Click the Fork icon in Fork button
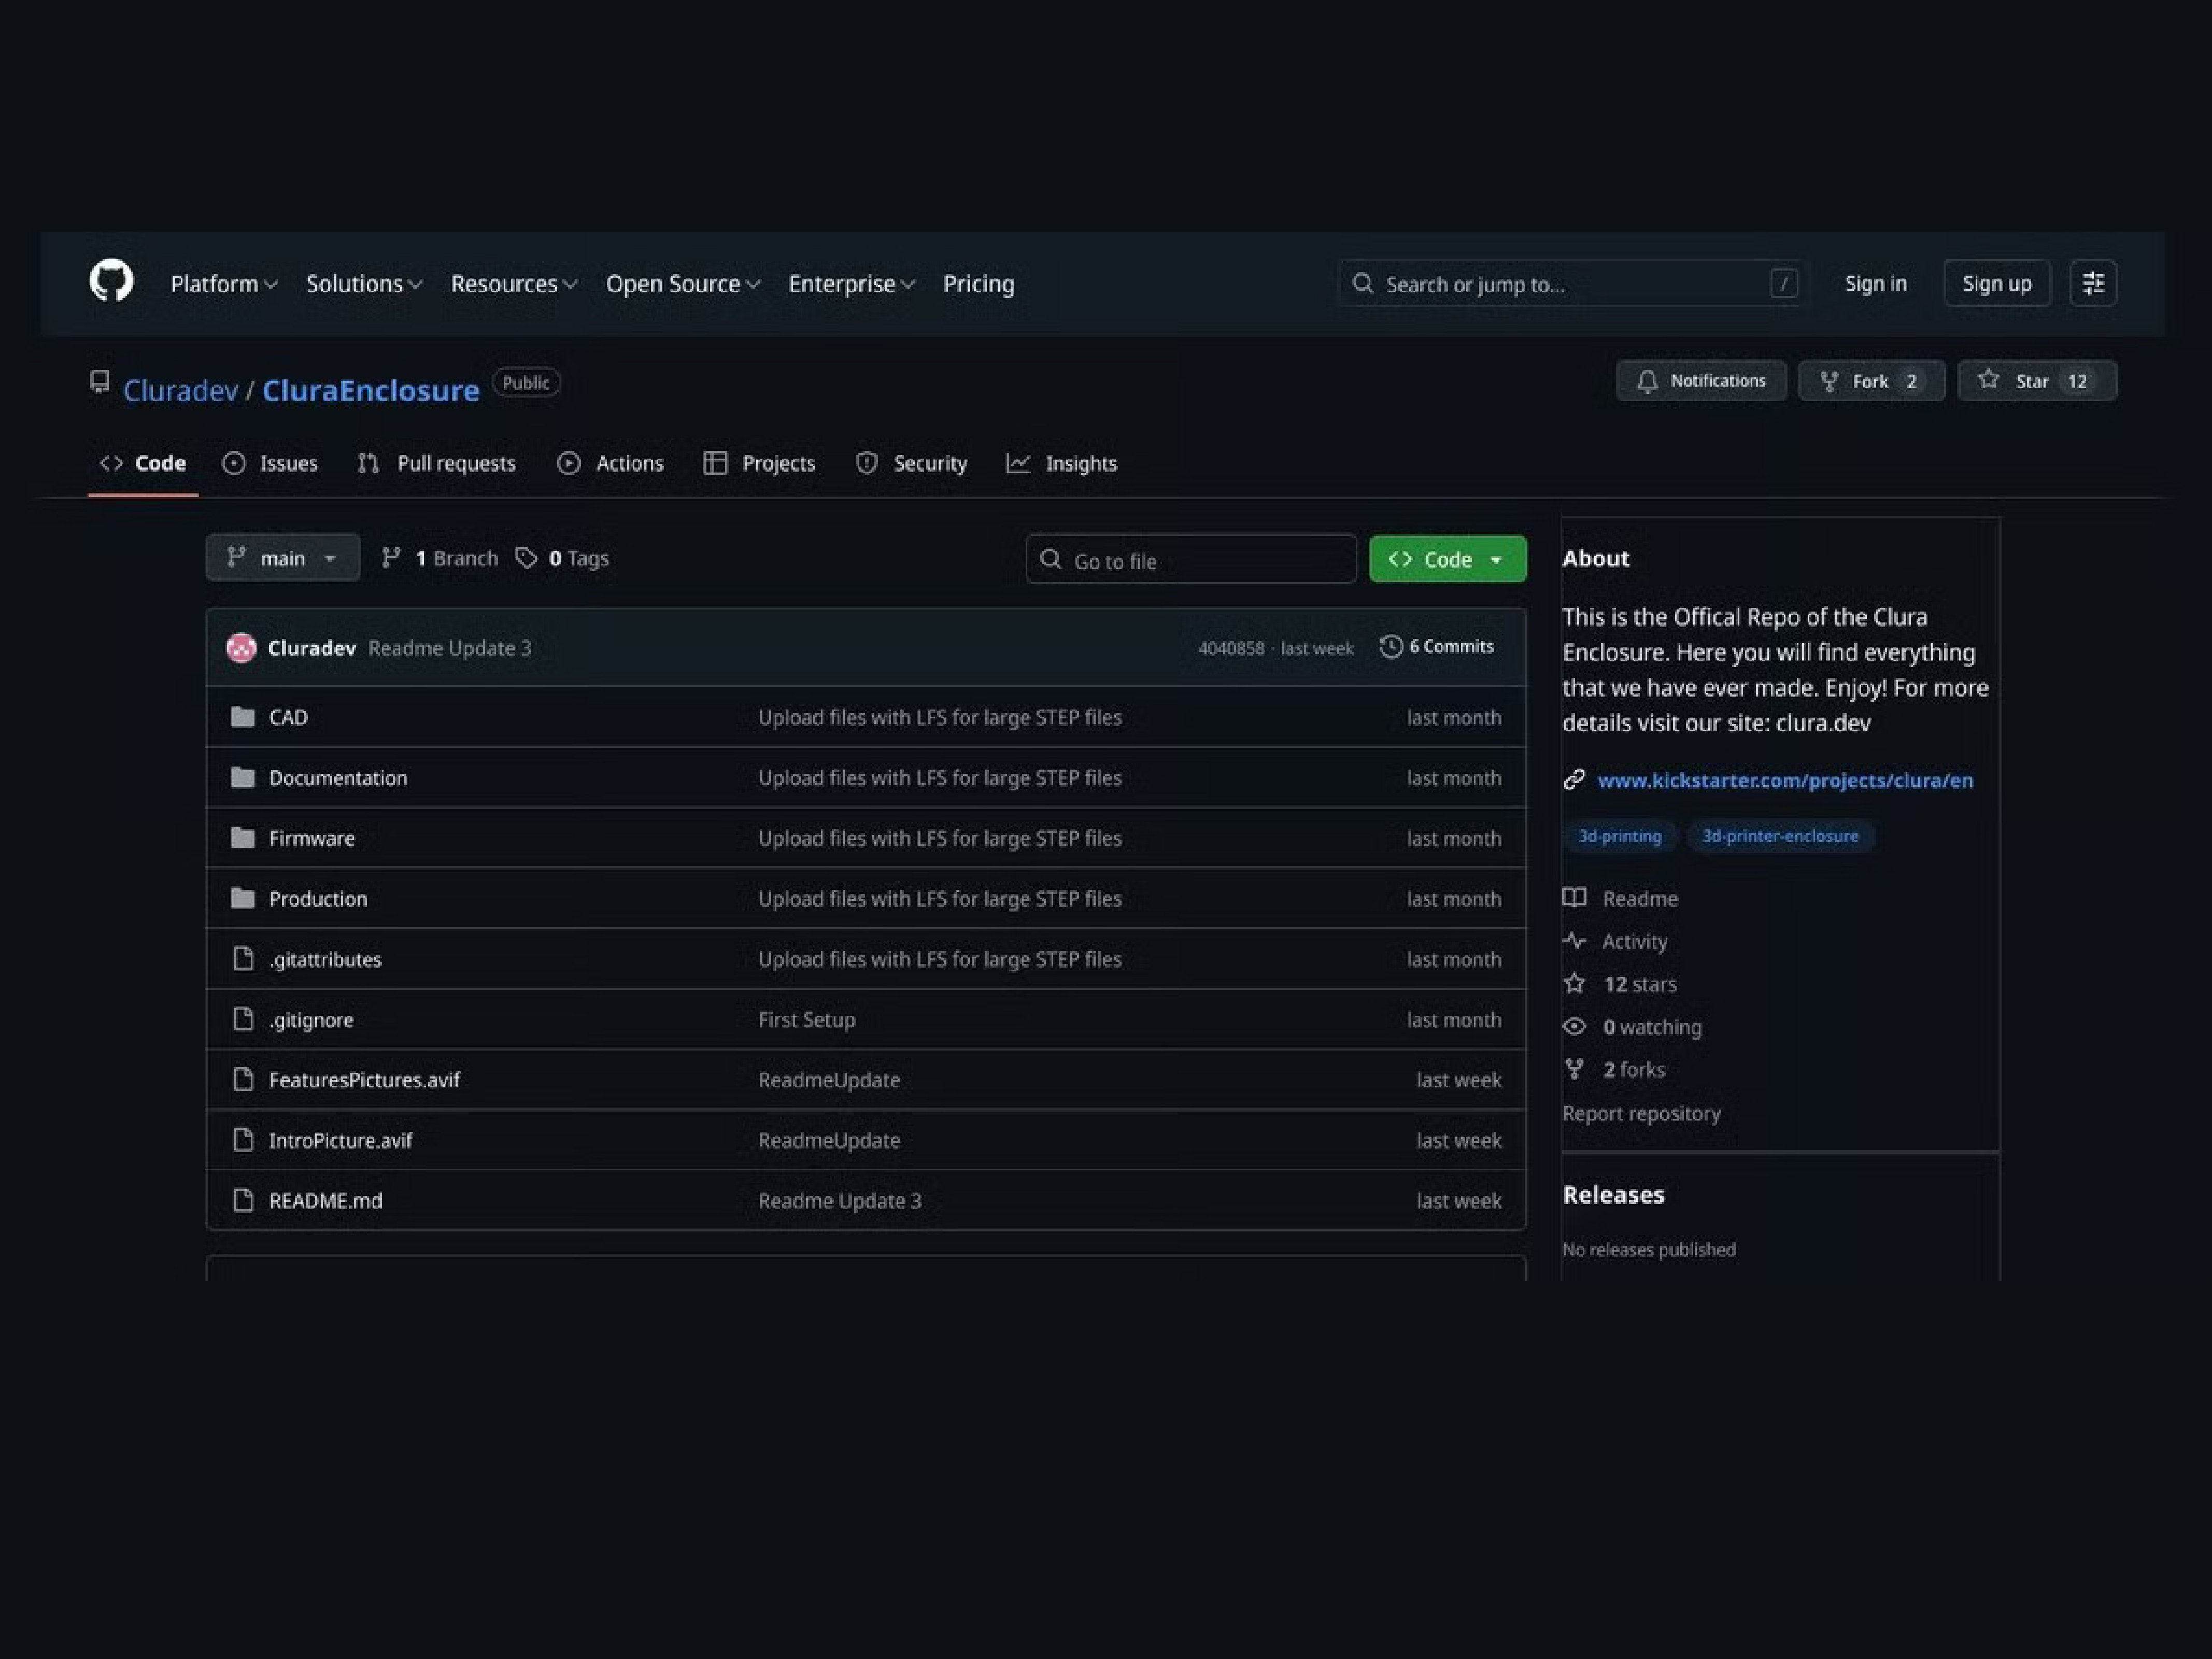The image size is (2212, 1659). [x=1829, y=381]
